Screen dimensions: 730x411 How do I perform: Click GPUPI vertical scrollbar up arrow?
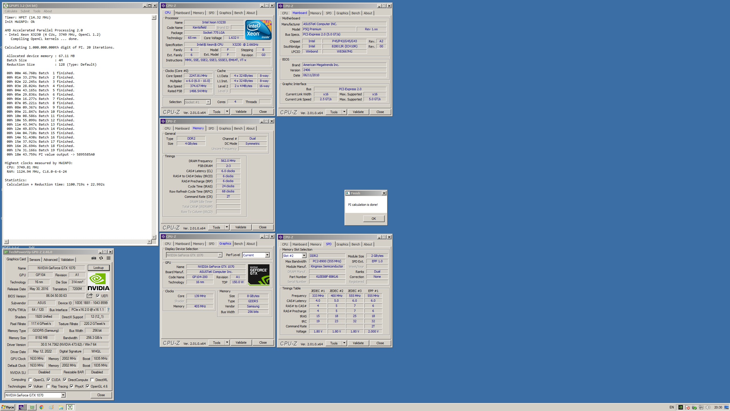point(154,17)
